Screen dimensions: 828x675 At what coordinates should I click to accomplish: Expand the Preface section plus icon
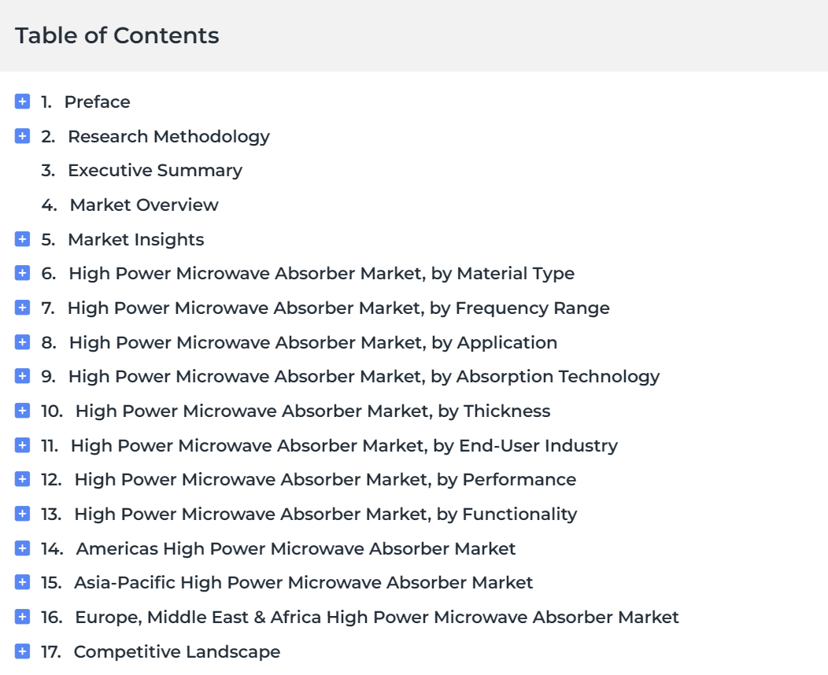(22, 101)
